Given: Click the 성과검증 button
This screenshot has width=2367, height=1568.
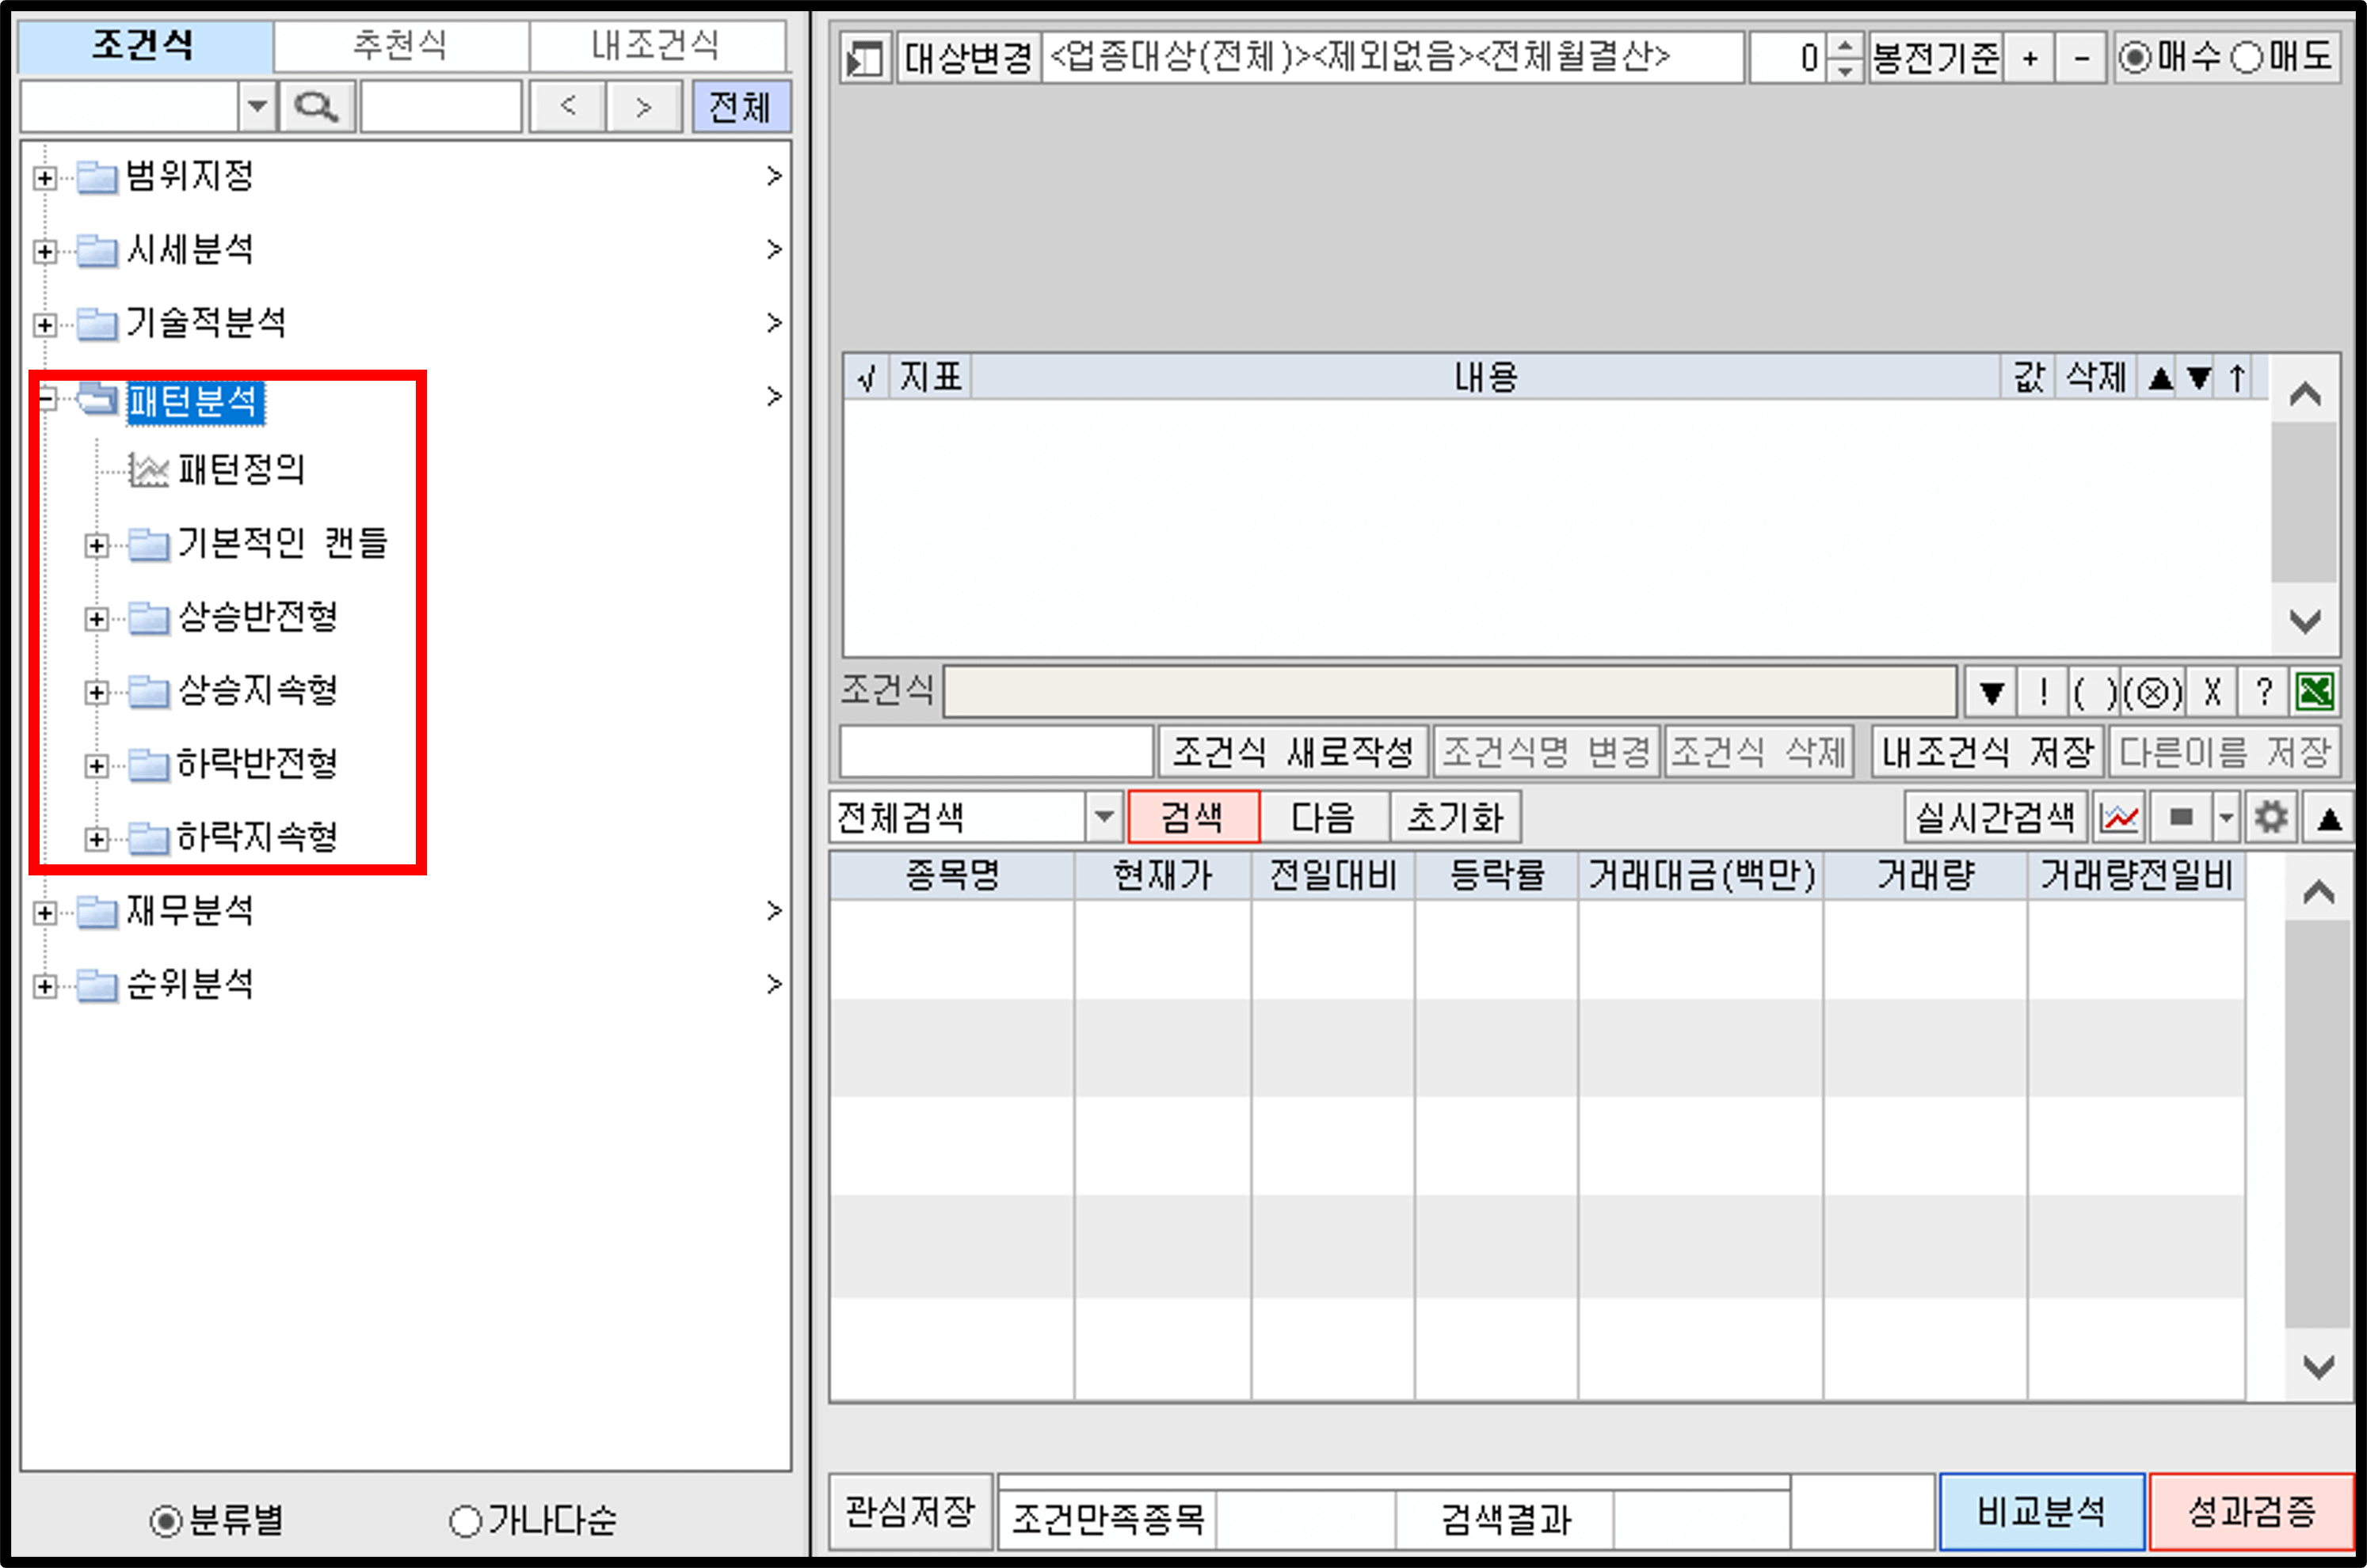Looking at the screenshot, I should (x=2251, y=1511).
